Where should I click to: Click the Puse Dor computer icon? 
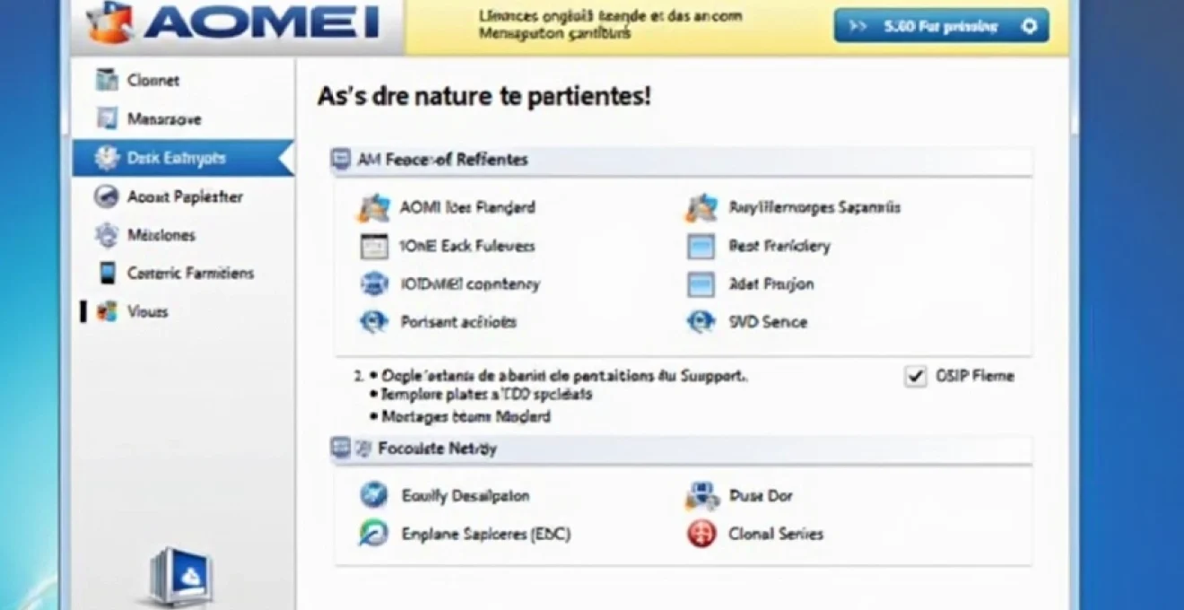[701, 494]
